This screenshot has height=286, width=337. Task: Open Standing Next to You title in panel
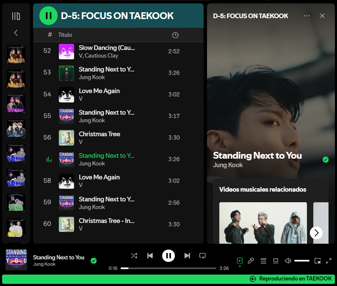[257, 155]
